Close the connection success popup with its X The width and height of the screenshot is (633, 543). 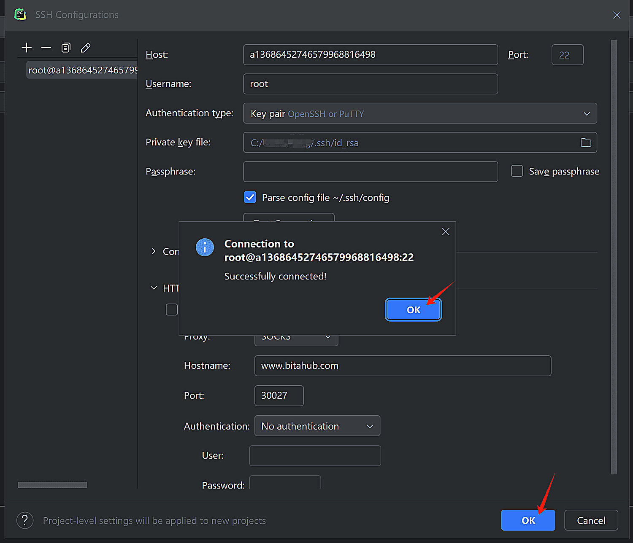pyautogui.click(x=446, y=231)
